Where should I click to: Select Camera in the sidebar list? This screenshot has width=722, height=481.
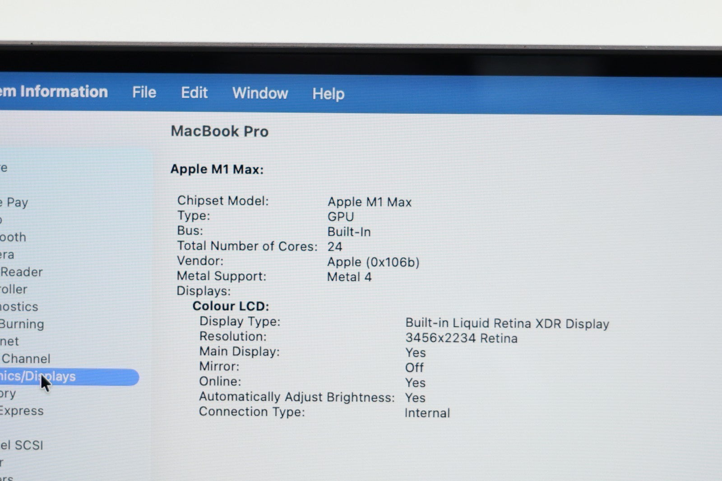pos(7,254)
